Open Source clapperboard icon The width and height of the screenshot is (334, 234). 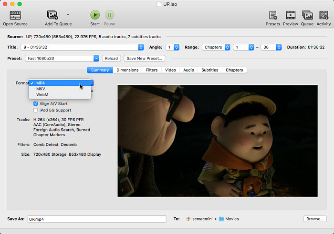click(15, 15)
